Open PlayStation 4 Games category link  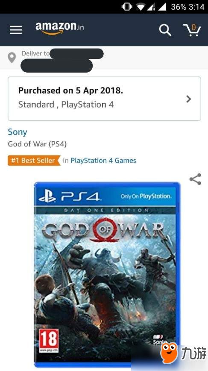click(103, 161)
